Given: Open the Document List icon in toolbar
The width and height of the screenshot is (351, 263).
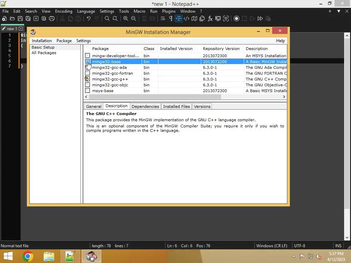Looking at the screenshot, I should pos(202,18).
